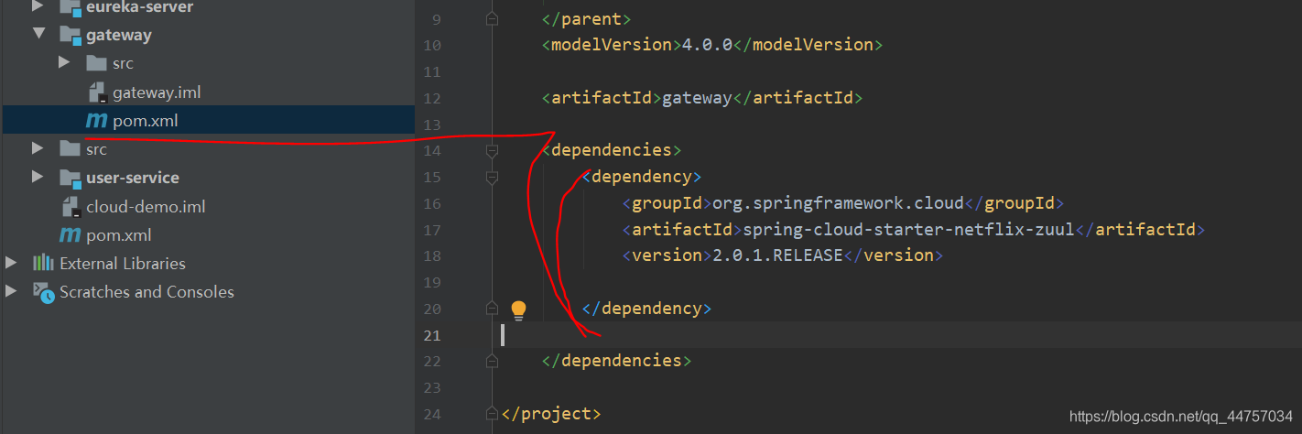Screen dimensions: 1302x434
Task: Select the eureka-server module name
Action: click(140, 6)
